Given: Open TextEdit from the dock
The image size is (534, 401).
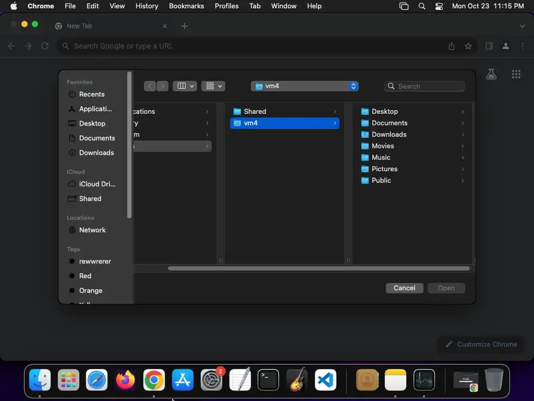Looking at the screenshot, I should (240, 380).
